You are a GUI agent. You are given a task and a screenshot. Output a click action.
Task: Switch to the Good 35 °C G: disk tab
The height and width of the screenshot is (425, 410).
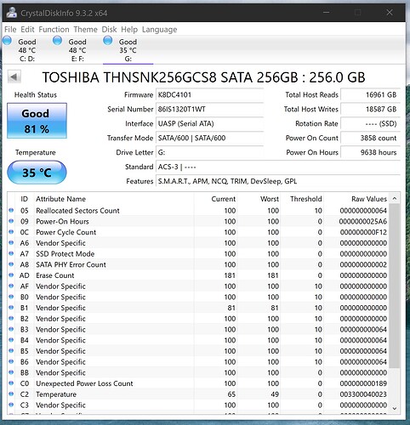click(x=128, y=50)
